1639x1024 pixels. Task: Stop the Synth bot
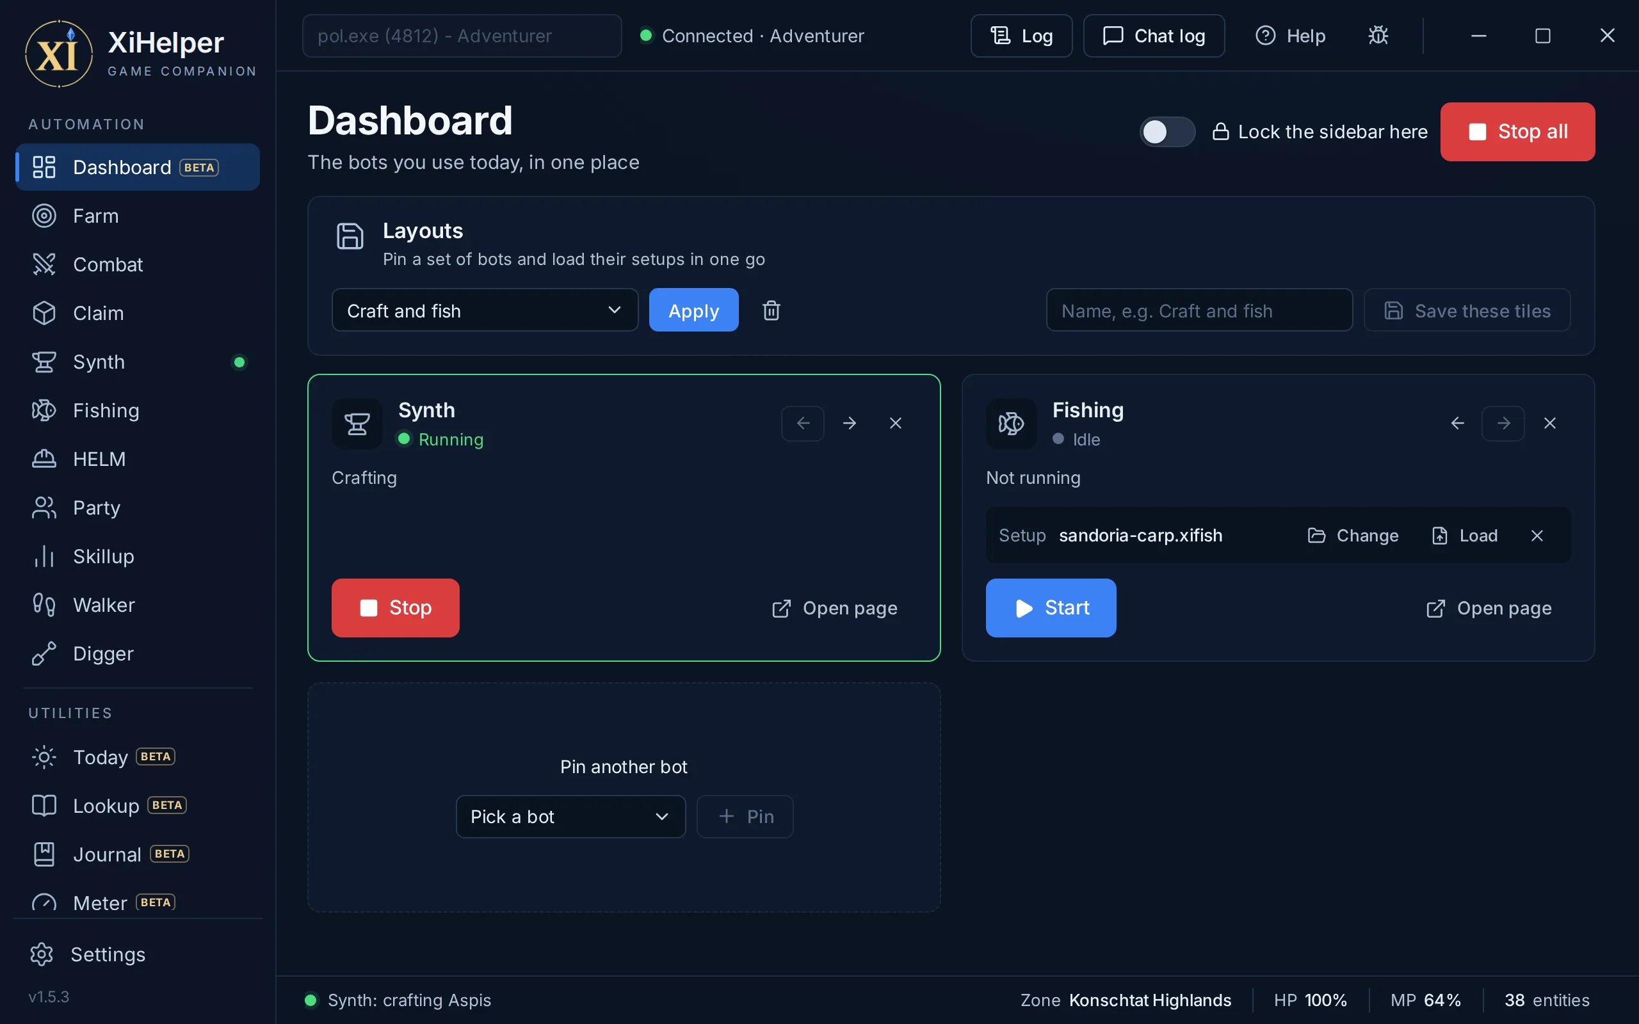click(396, 608)
